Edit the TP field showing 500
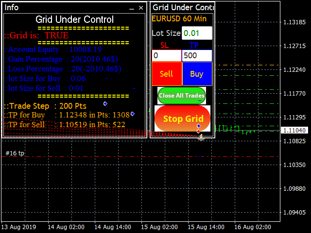 click(197, 55)
